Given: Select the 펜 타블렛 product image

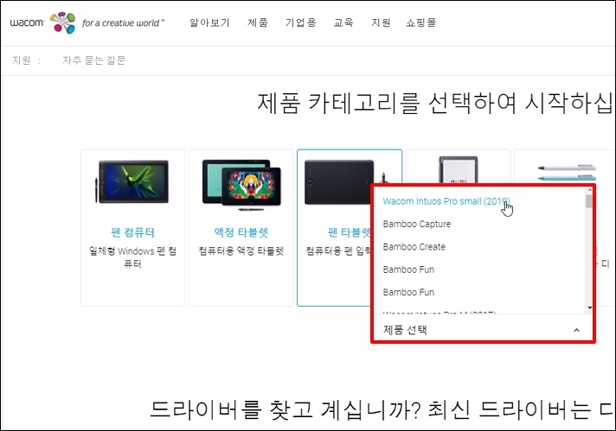Looking at the screenshot, I should 338,182.
